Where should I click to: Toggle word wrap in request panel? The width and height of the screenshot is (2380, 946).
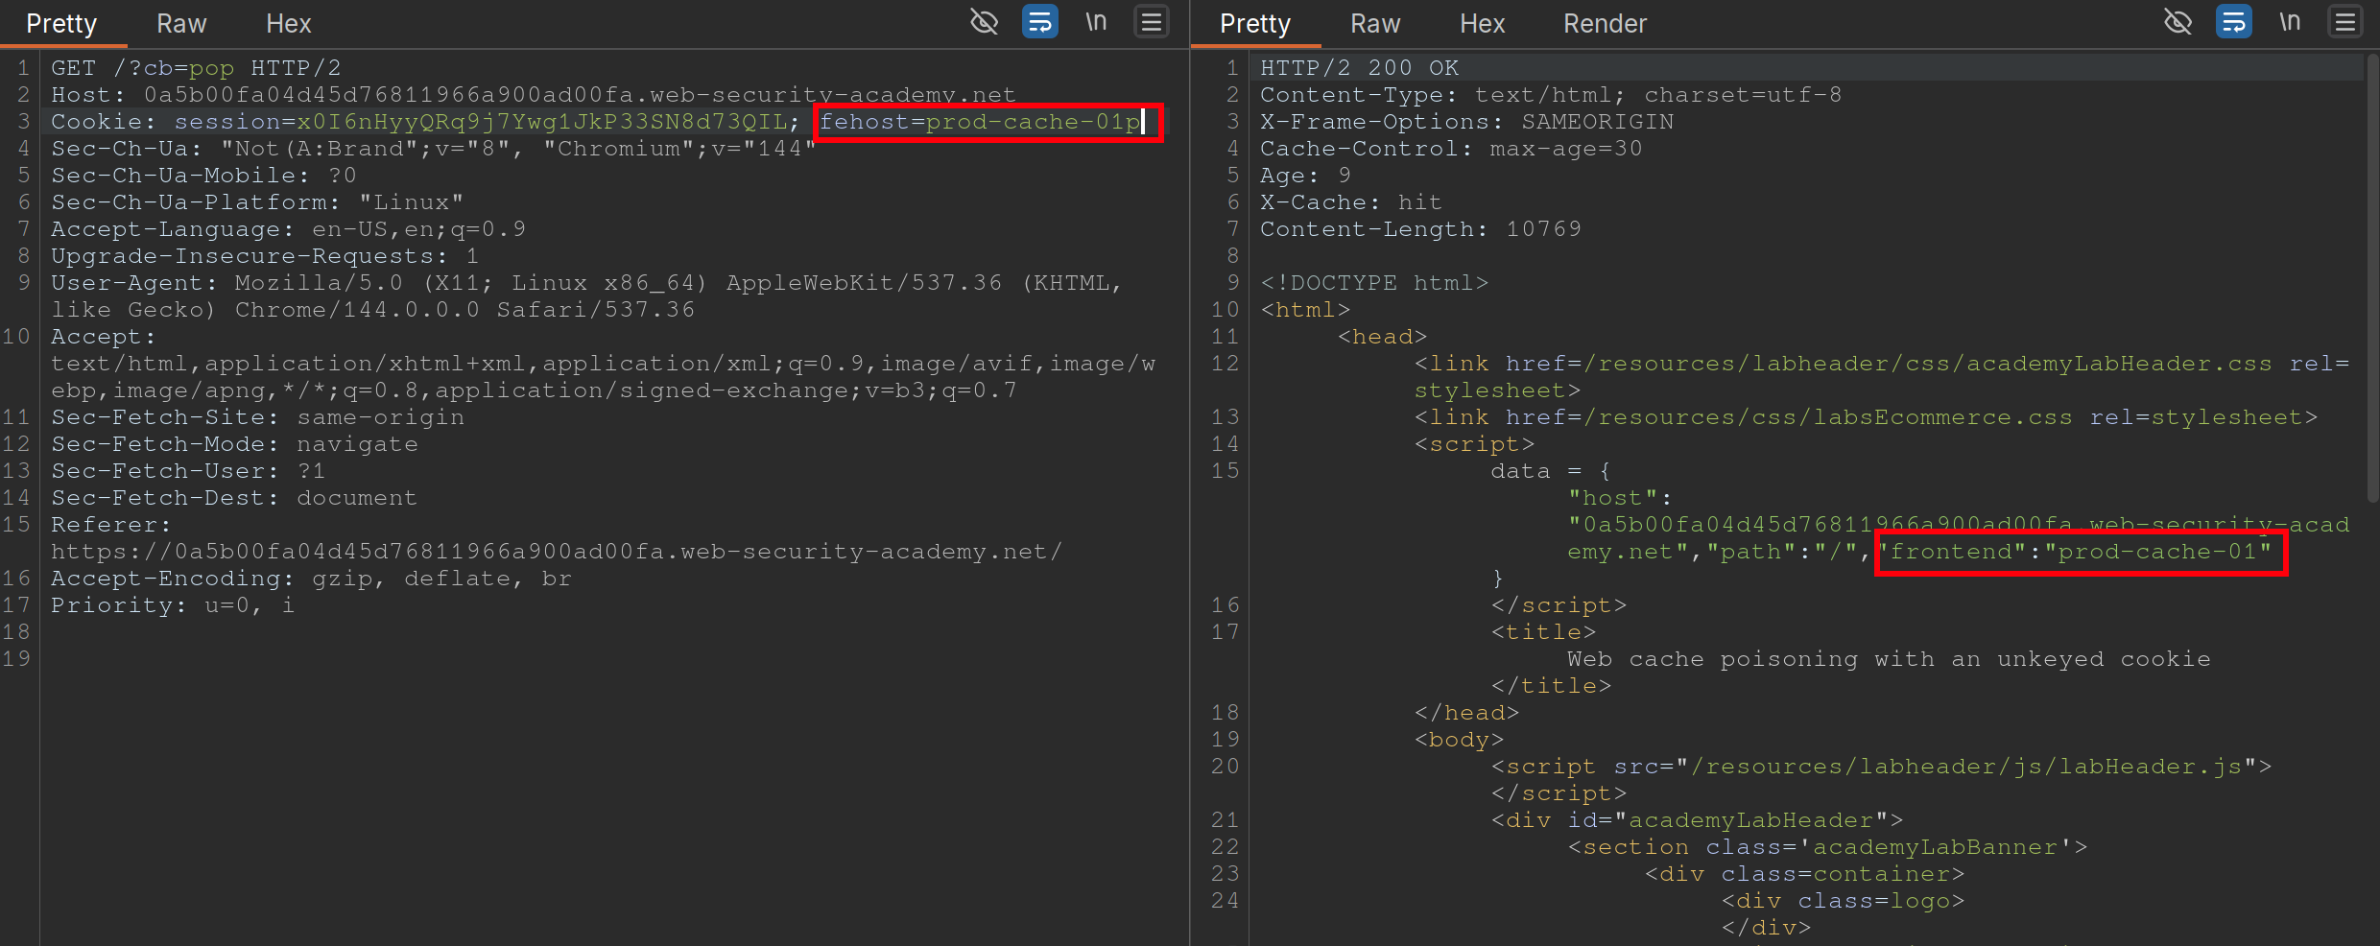click(x=1039, y=22)
